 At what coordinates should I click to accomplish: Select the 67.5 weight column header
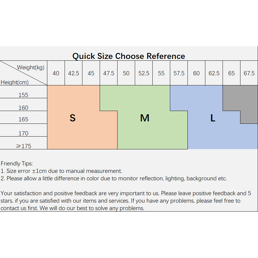tap(249, 73)
